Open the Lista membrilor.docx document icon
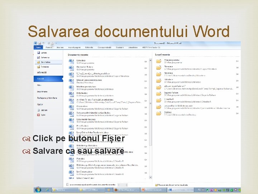Screen dimensions: 258x194 pyautogui.click(x=71, y=120)
